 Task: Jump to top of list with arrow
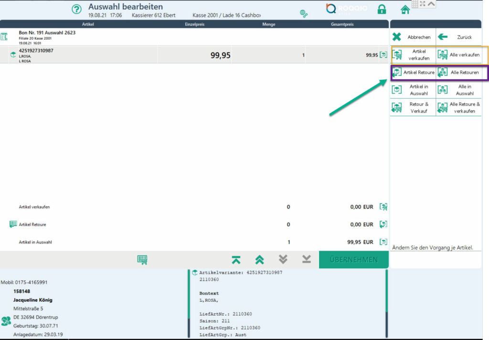(236, 259)
